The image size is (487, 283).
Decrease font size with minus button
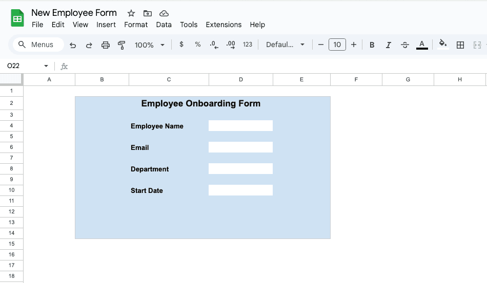(321, 45)
